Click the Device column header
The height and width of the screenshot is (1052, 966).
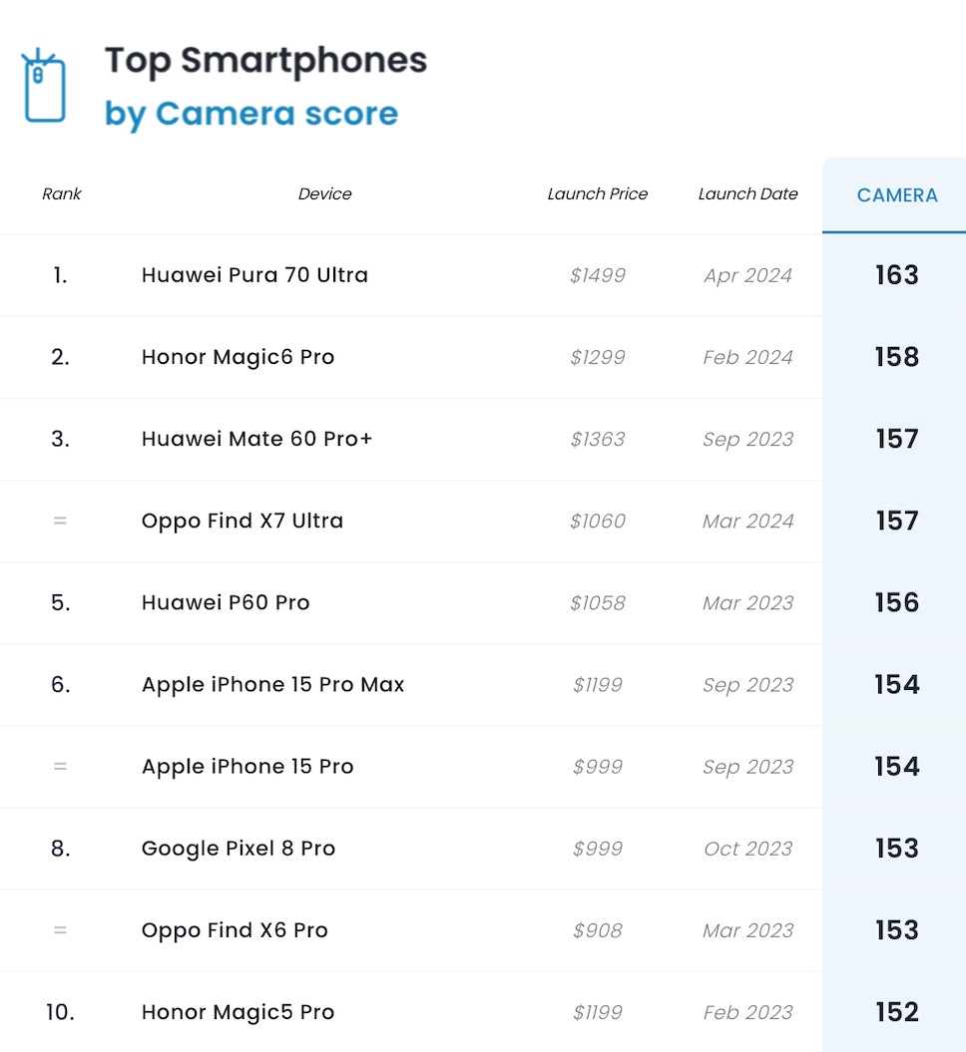pyautogui.click(x=324, y=194)
